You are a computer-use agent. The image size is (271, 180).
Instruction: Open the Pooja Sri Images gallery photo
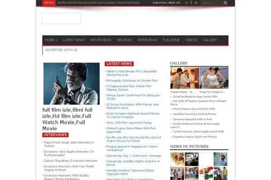[214, 78]
